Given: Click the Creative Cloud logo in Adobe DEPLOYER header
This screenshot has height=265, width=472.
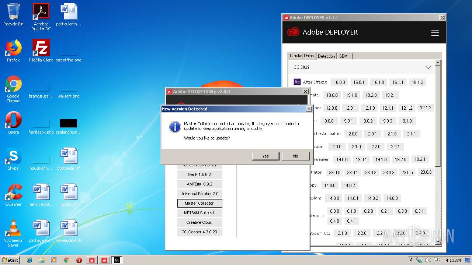Looking at the screenshot, I should [293, 32].
